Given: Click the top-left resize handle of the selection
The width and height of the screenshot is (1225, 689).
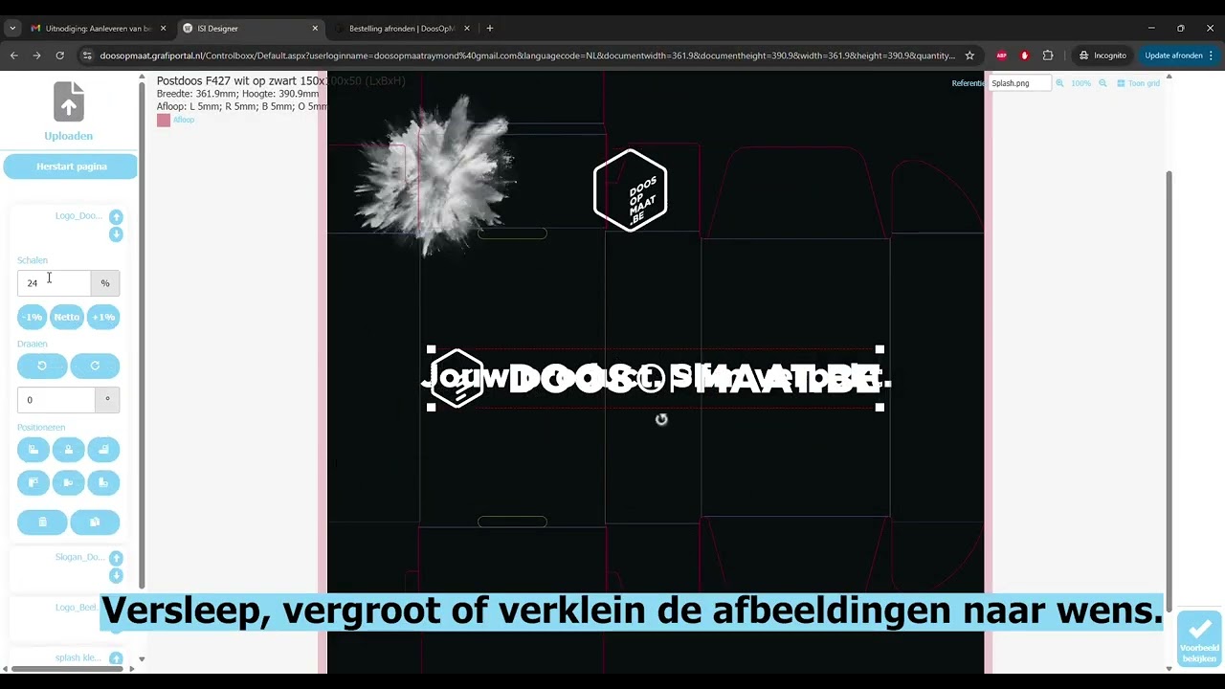Looking at the screenshot, I should (432, 350).
